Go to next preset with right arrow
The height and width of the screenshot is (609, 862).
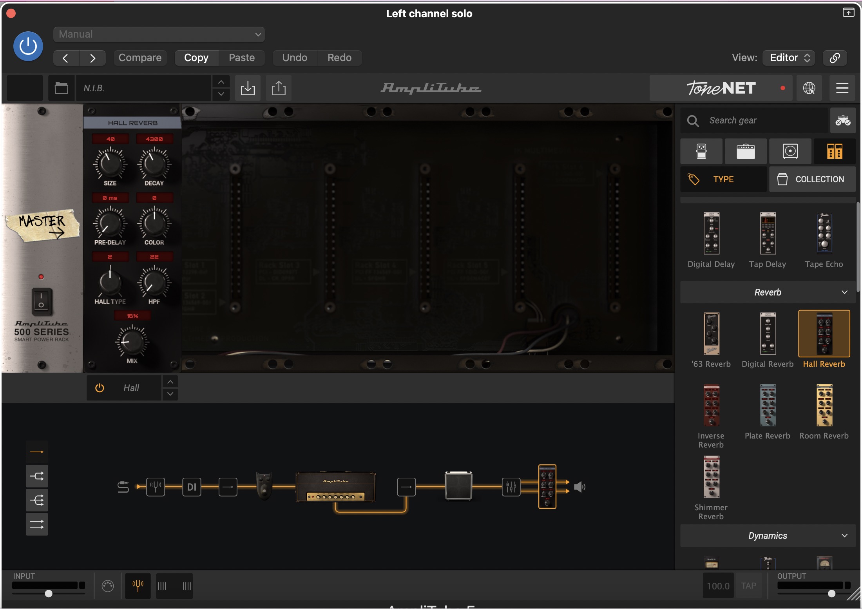click(92, 58)
